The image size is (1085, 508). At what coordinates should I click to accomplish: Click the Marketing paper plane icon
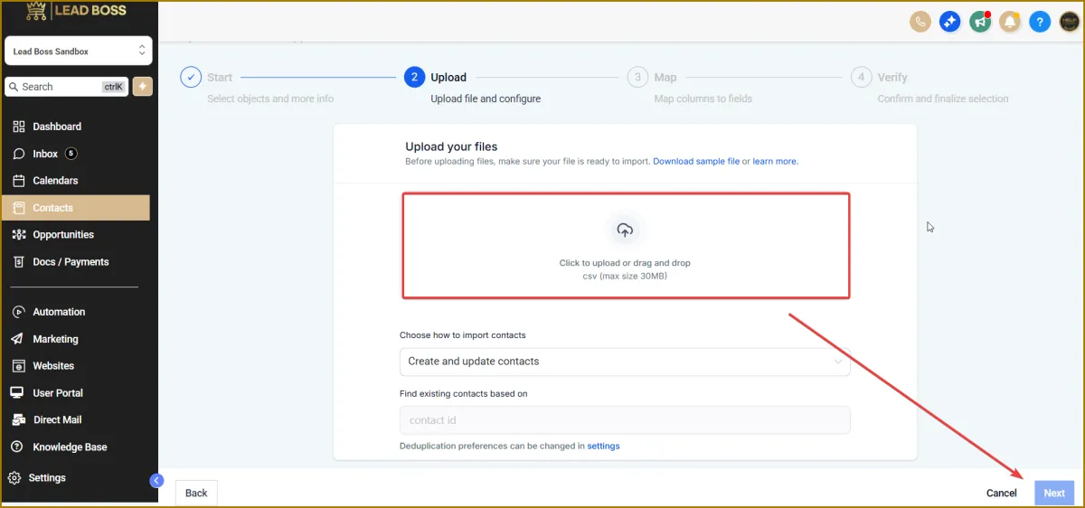point(17,339)
